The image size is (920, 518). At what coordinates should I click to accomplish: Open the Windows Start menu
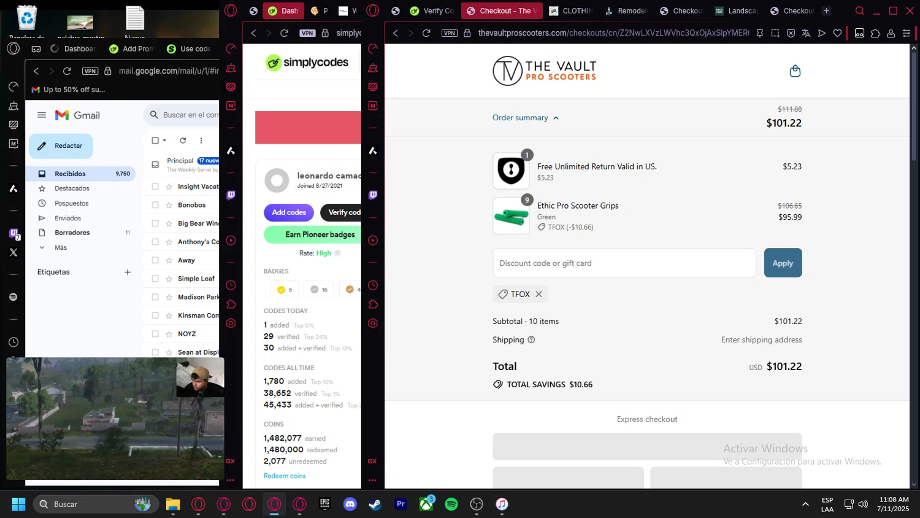[18, 504]
